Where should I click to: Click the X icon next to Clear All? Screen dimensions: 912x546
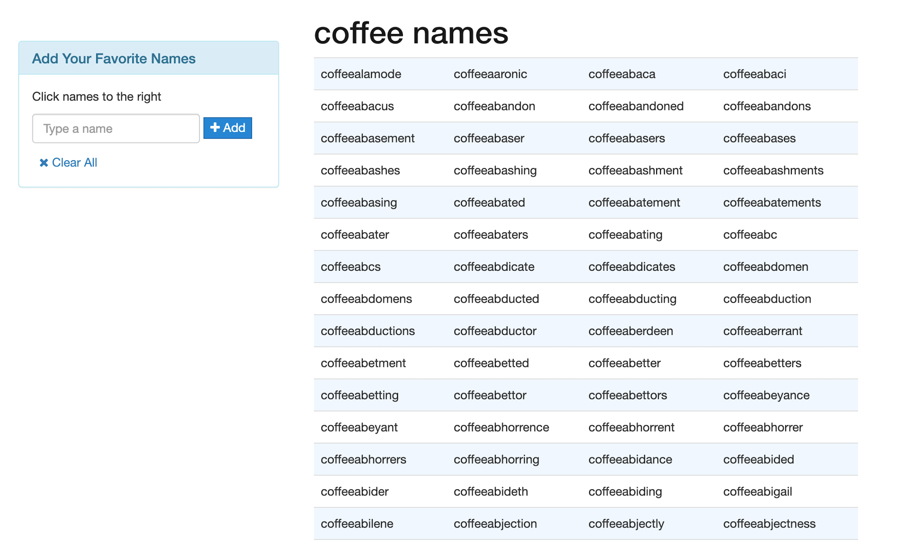click(44, 162)
